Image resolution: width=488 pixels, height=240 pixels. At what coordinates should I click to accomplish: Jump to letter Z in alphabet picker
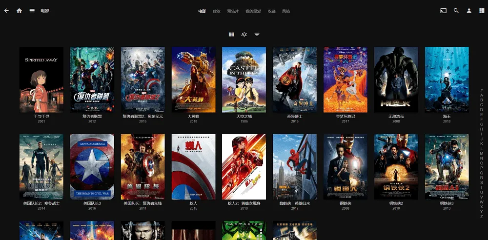tap(482, 217)
